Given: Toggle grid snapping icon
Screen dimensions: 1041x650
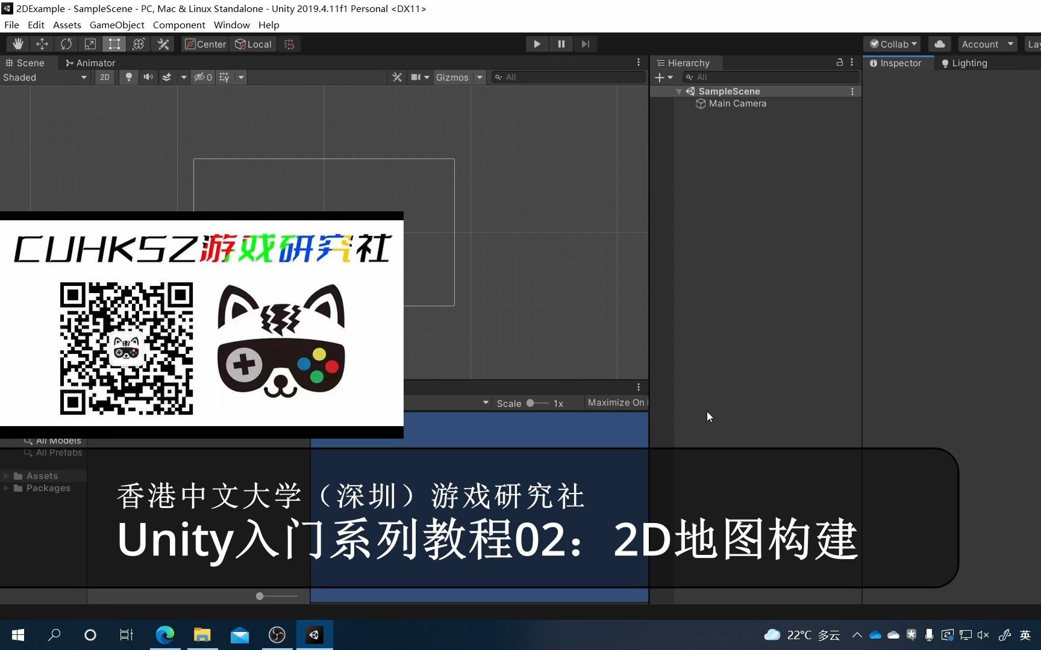Looking at the screenshot, I should pyautogui.click(x=289, y=44).
